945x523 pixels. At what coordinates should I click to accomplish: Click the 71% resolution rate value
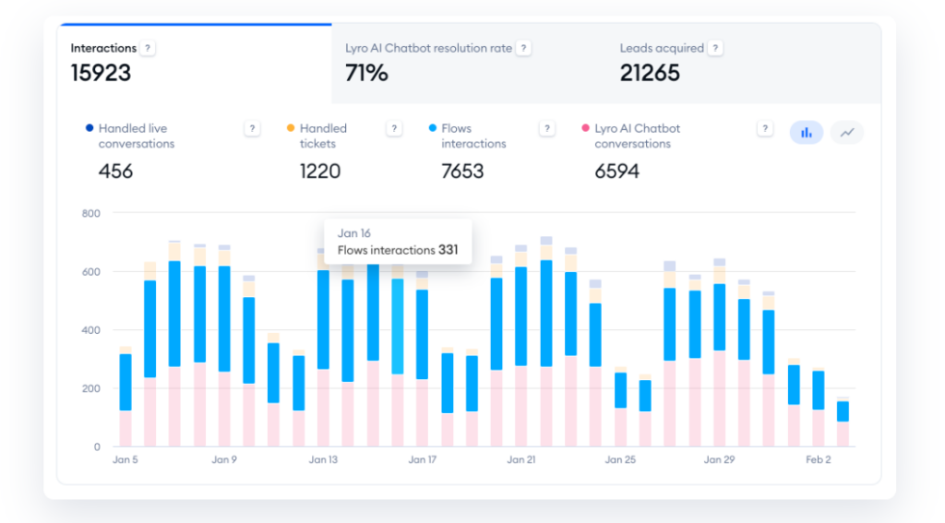click(366, 74)
